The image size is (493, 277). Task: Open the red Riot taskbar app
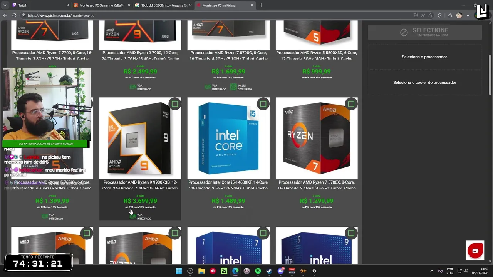click(213, 271)
